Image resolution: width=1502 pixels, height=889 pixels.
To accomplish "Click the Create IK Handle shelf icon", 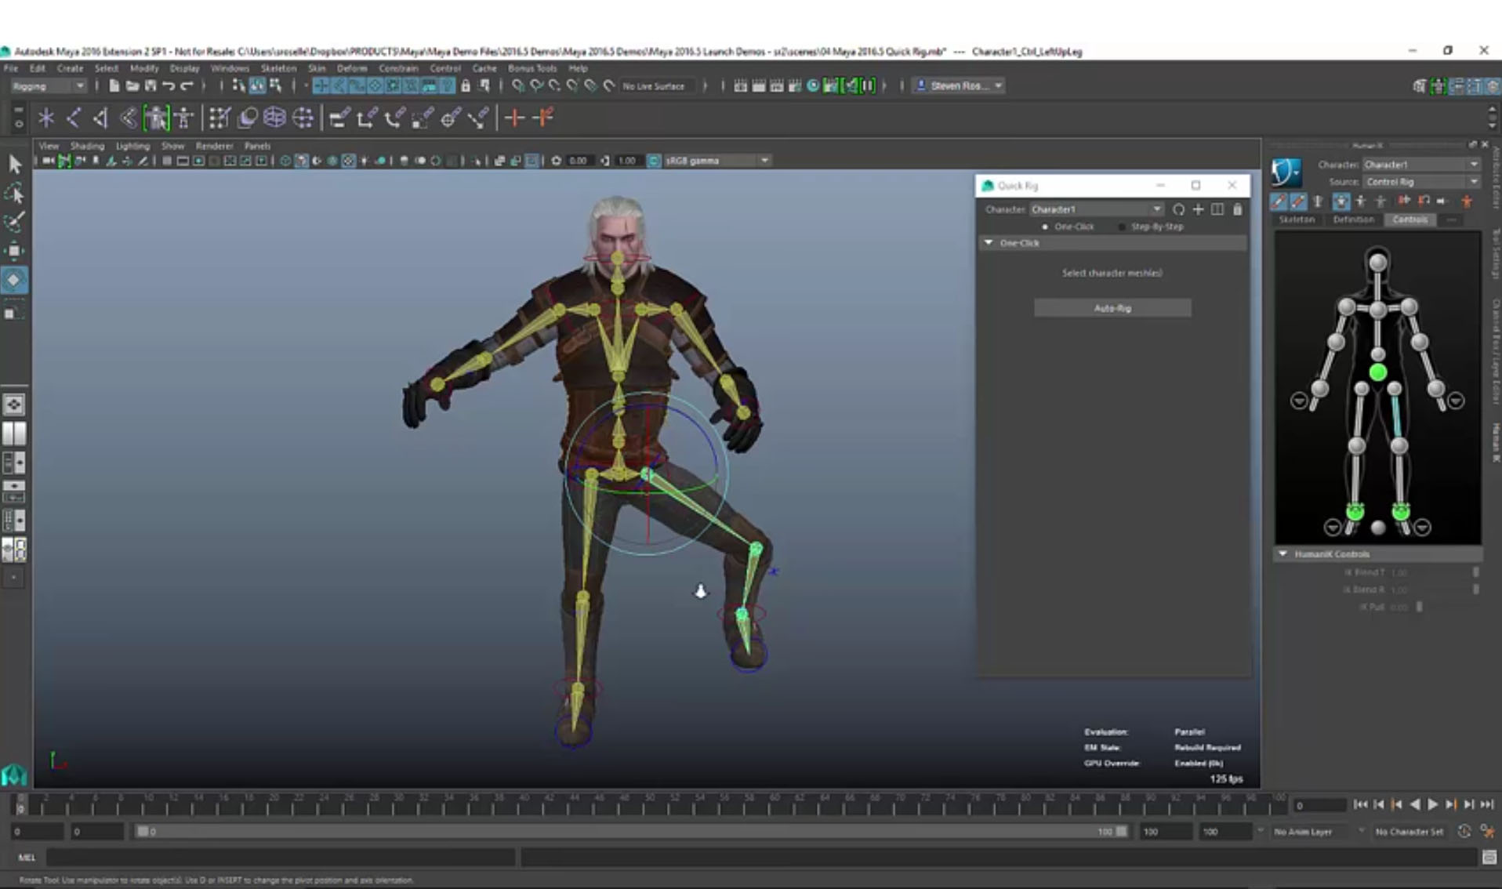I will click(100, 118).
